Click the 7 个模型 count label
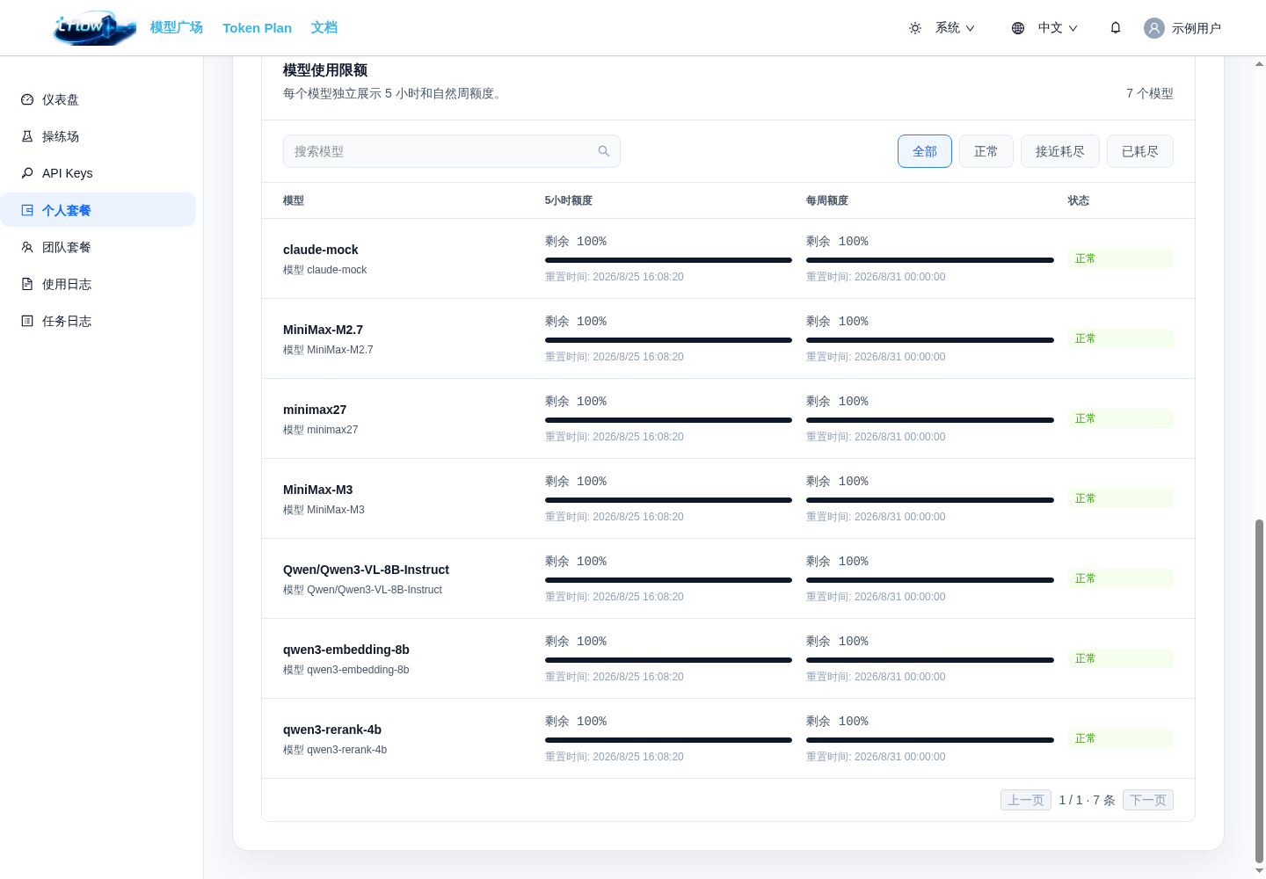The height and width of the screenshot is (879, 1266). 1150,93
